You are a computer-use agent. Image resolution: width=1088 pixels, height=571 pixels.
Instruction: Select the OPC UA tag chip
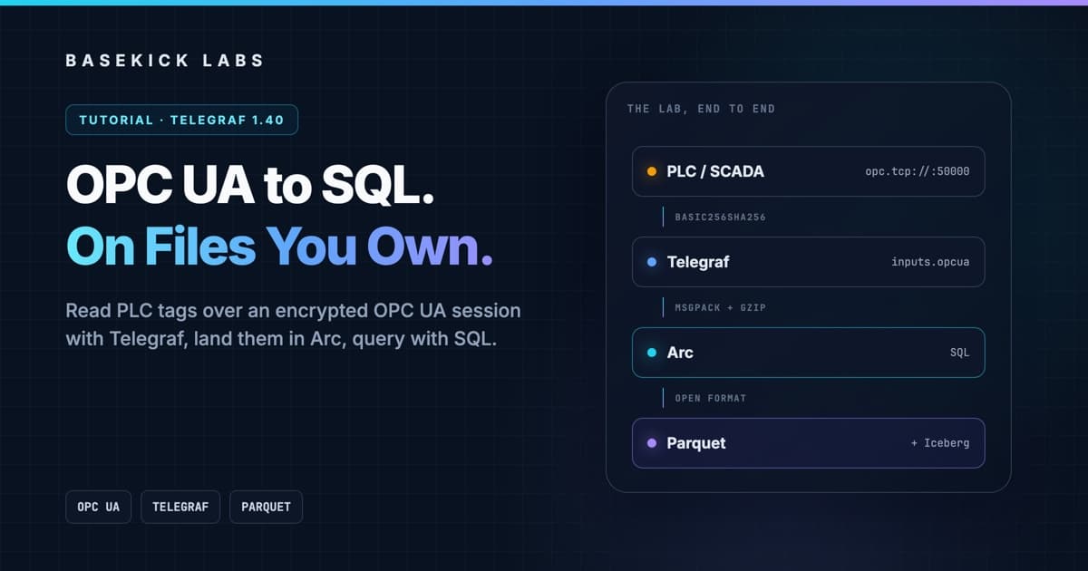tap(98, 507)
